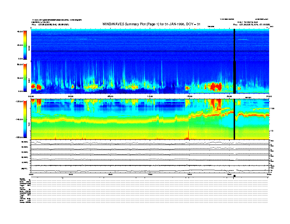Click the vertical RAD2 panel axis label

point(29,48)
